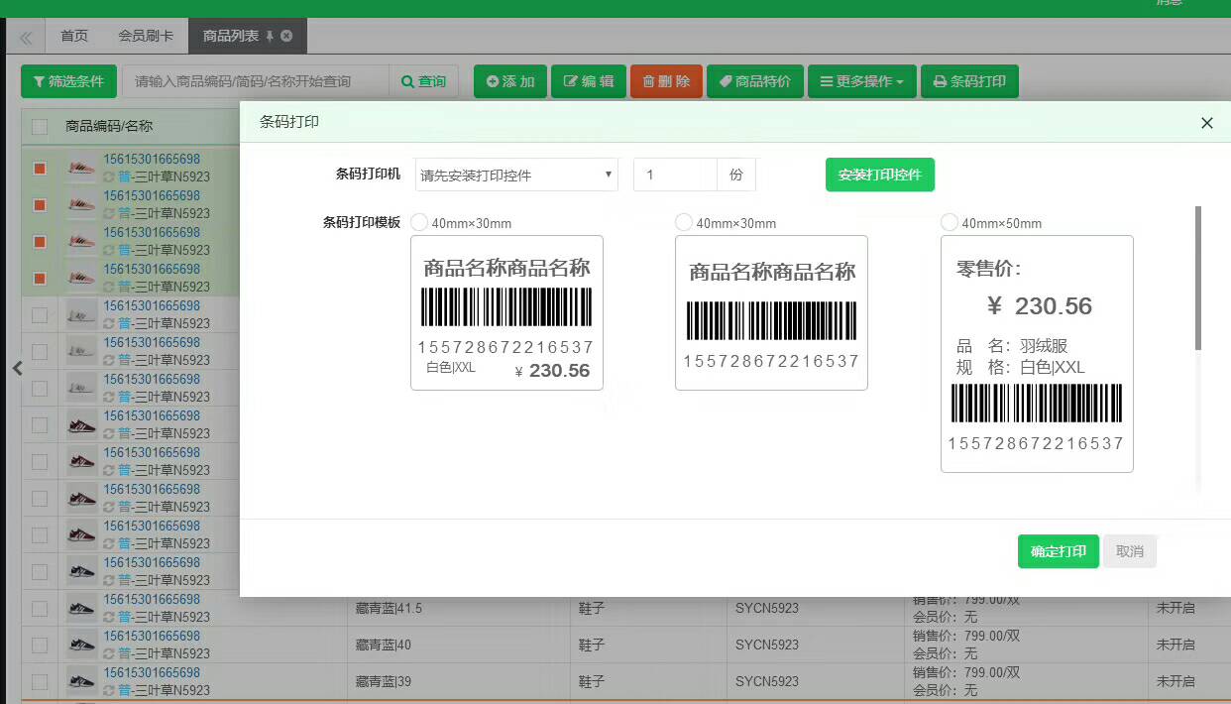Click the shoe thumbnail in the 藏青蓝|41.5 row
This screenshot has width=1231, height=704.
click(x=82, y=608)
